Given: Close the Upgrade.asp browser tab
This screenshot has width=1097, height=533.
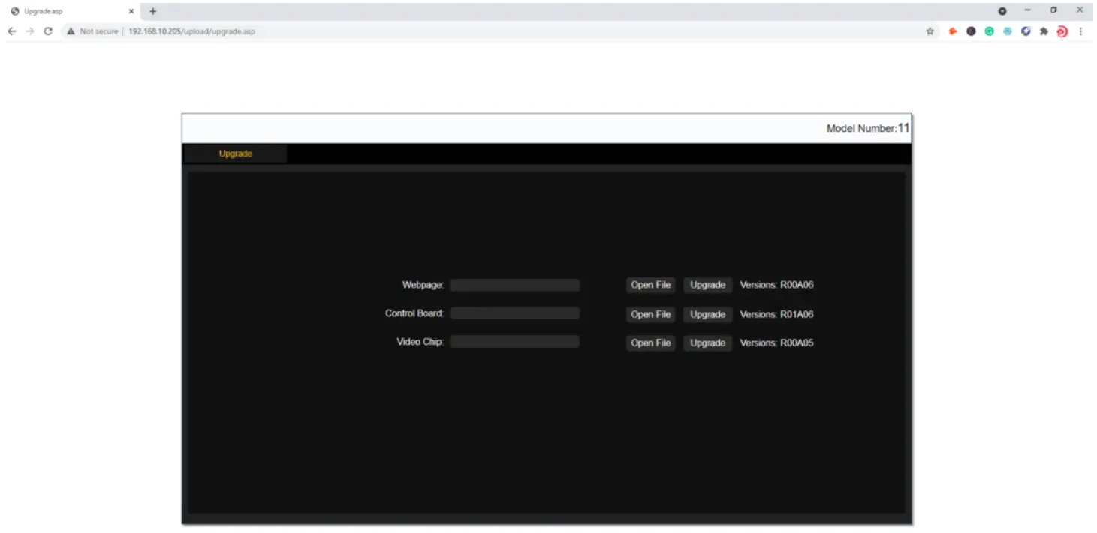Looking at the screenshot, I should 131,11.
